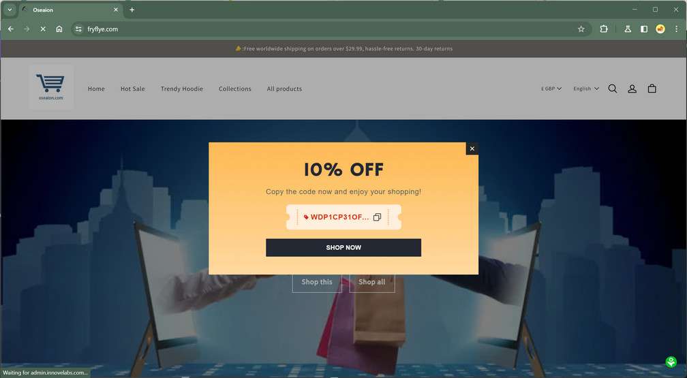Expand the English language dropdown
The height and width of the screenshot is (378, 687).
586,89
